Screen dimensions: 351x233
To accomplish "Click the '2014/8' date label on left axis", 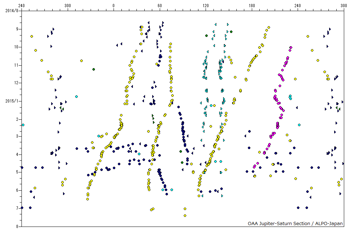I will coord(11,10).
